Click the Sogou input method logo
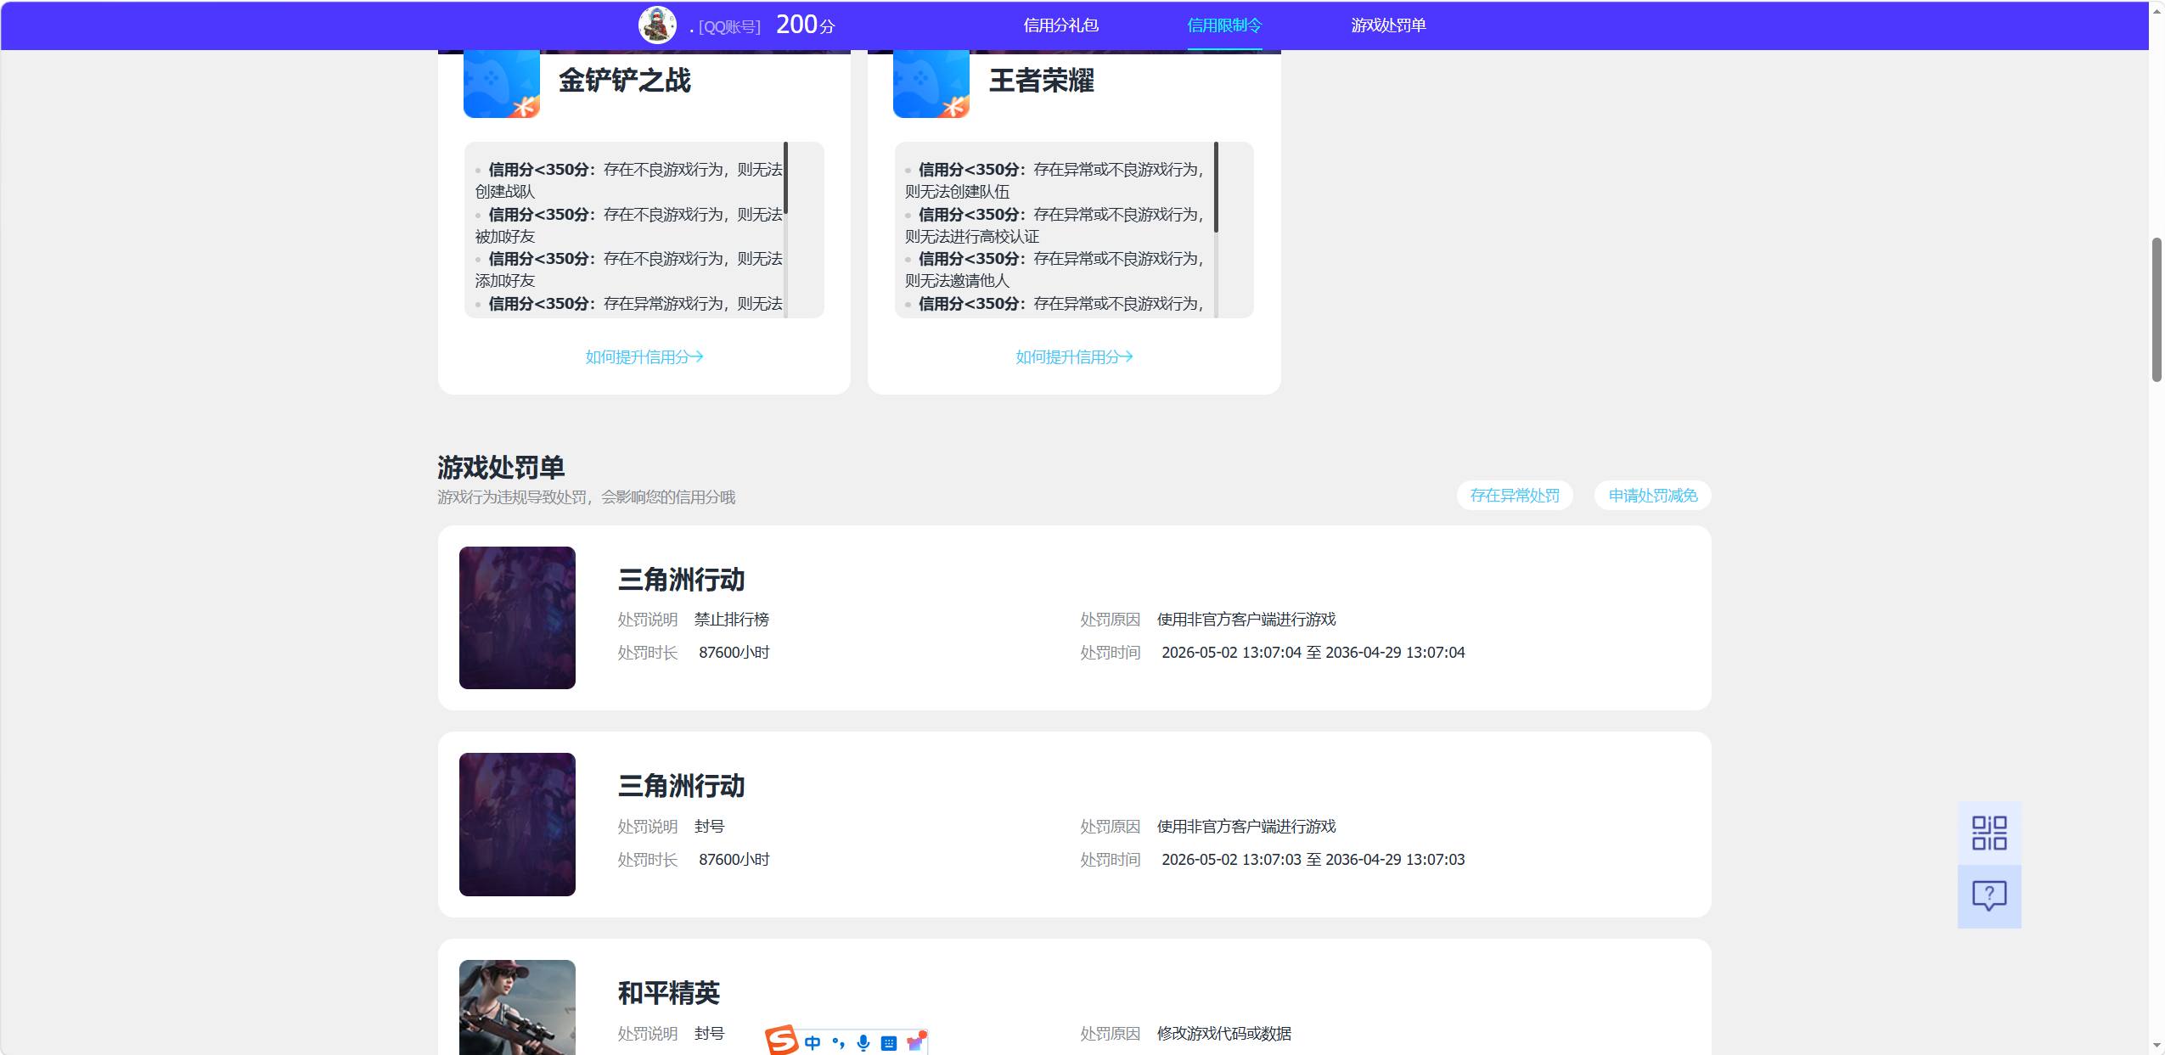The image size is (2165, 1055). coord(781,1041)
